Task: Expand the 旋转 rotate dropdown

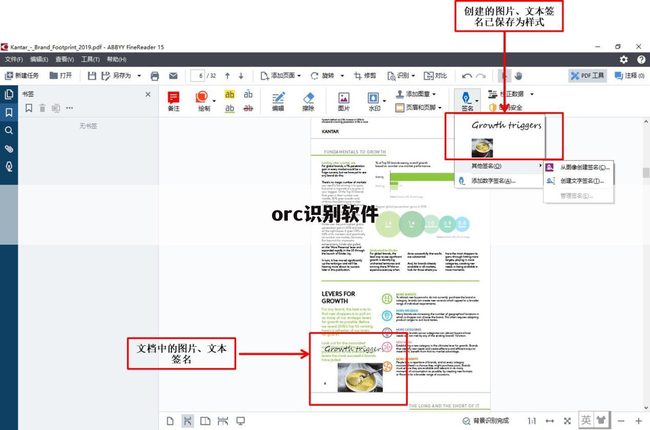Action: pos(342,76)
